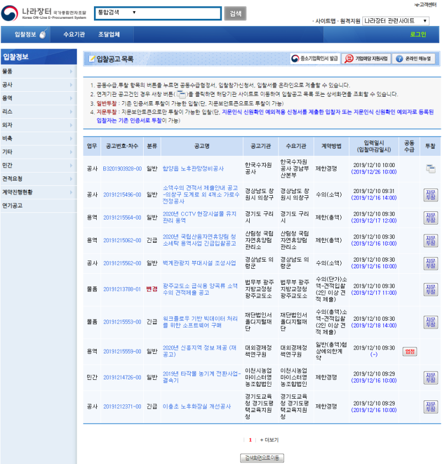
Task: Expand 용역 sidebar category
Action: (39, 98)
